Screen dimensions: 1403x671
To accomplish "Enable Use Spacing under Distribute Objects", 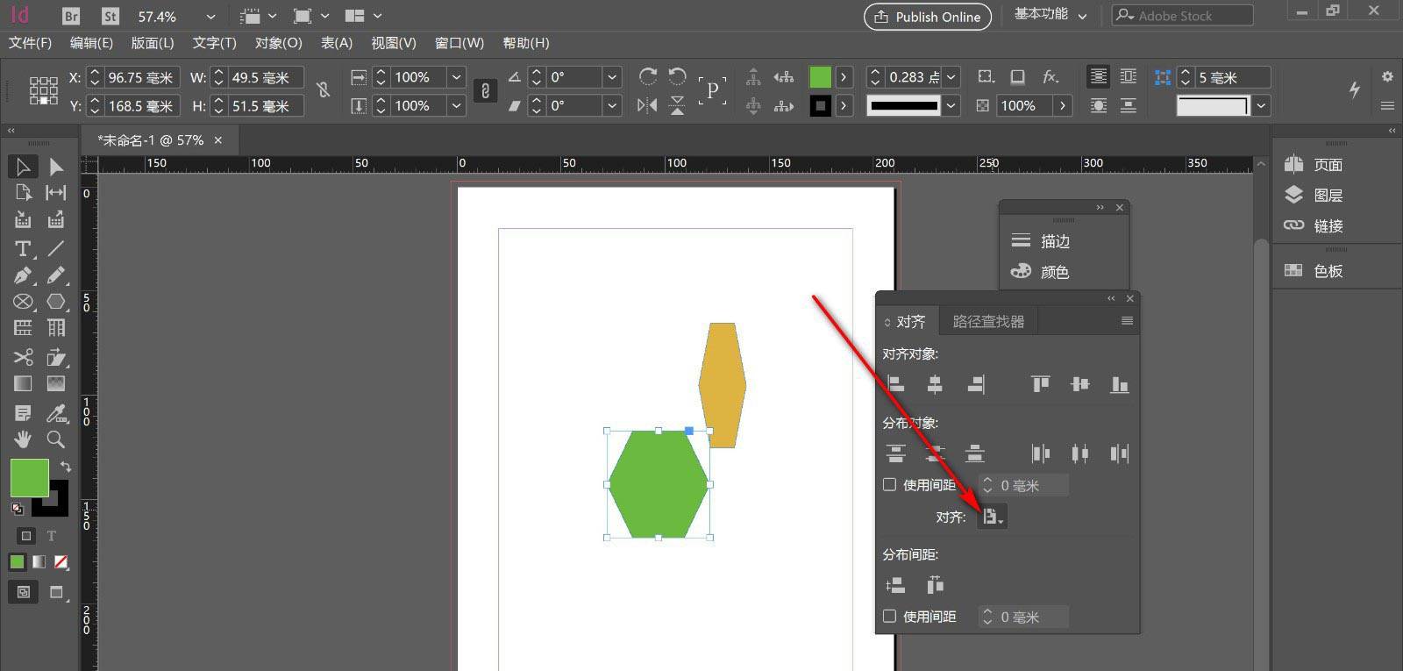I will pyautogui.click(x=890, y=485).
